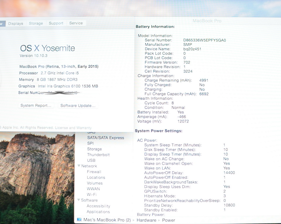The height and width of the screenshot is (224, 281).
Task: Click Hardware in the path bar
Action: click(x=146, y=220)
